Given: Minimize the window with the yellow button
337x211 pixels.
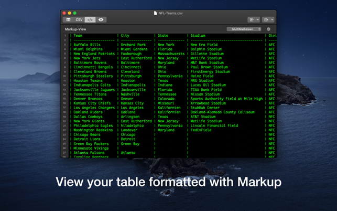Looking at the screenshot, I should pos(69,13).
